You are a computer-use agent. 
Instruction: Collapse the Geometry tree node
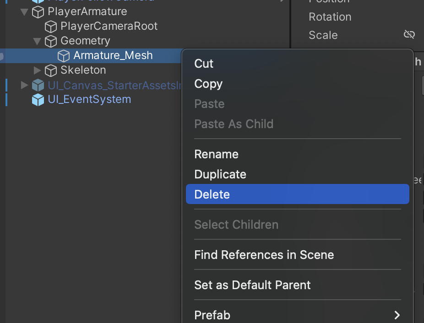(38, 41)
